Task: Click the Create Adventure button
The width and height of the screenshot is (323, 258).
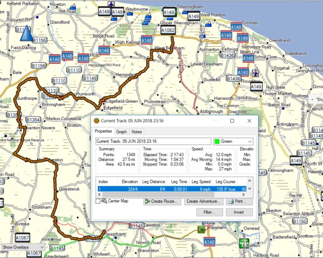Action: (203, 201)
